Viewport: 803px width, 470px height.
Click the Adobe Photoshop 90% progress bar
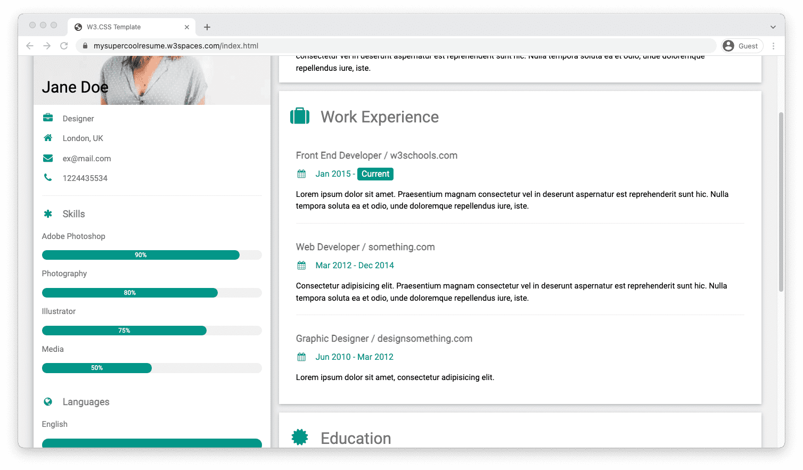point(141,255)
